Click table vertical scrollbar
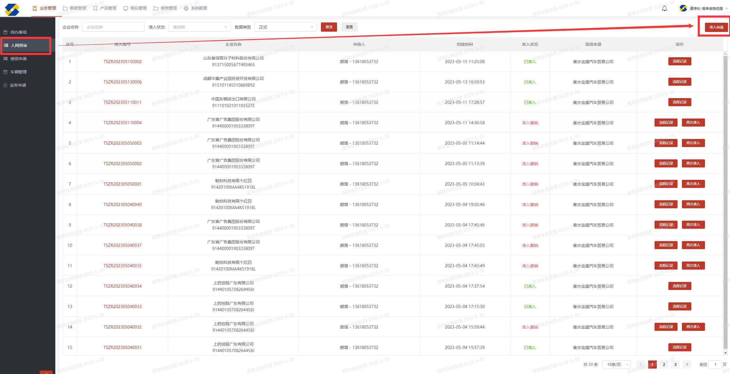This screenshot has height=374, width=730. point(725,201)
